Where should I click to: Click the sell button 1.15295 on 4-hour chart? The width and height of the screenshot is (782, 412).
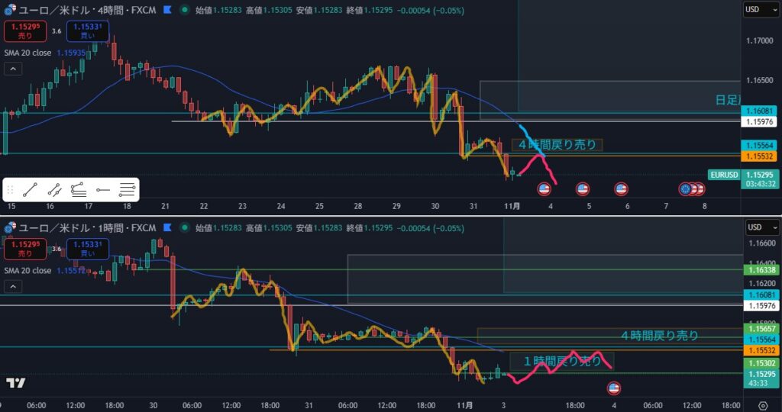coord(23,31)
